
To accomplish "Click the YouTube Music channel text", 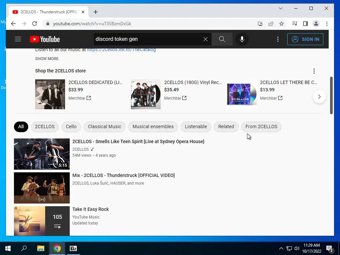I will (86, 217).
